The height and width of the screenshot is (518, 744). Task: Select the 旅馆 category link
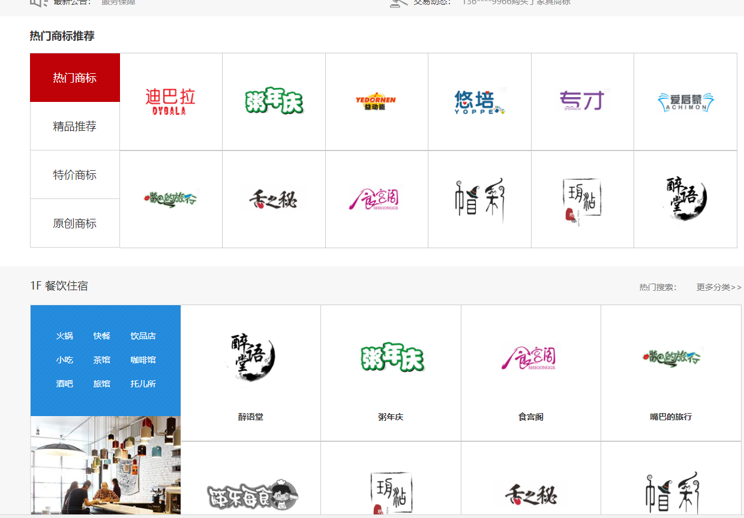pos(102,384)
